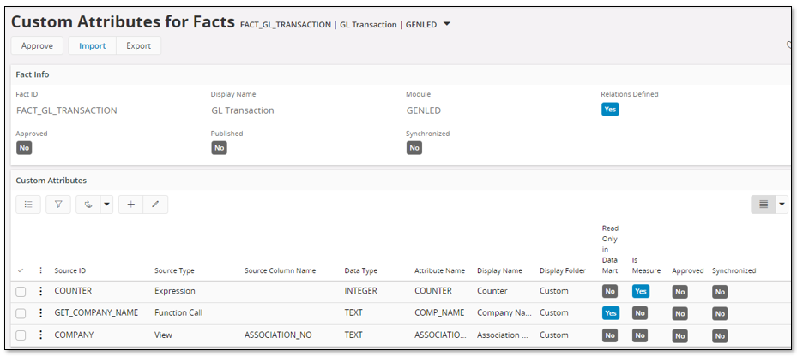This screenshot has height=356, width=797.
Task: Click the column-header three-dot options icon
Action: click(x=40, y=270)
